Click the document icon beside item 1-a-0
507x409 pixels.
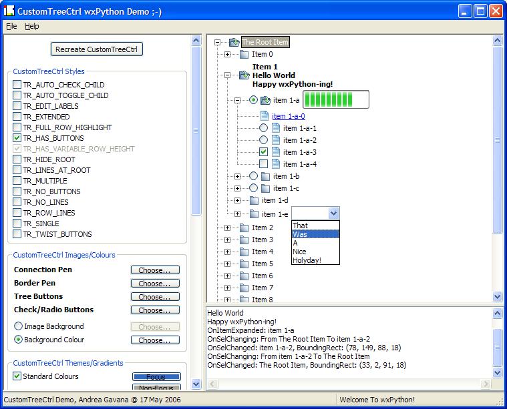point(265,116)
